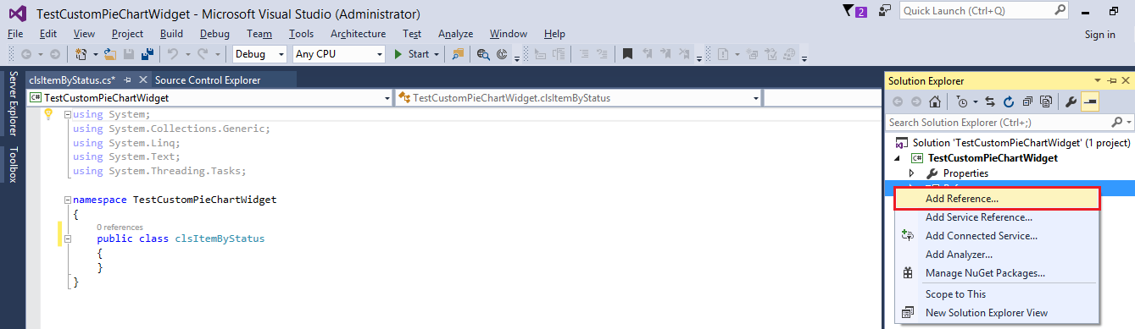The height and width of the screenshot is (329, 1135).
Task: Open the Build menu
Action: (171, 34)
